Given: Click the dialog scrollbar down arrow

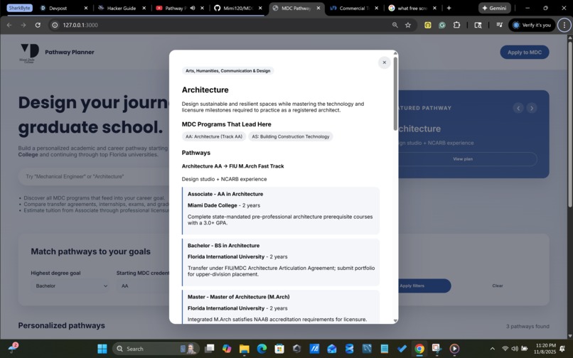Looking at the screenshot, I should pos(395,321).
